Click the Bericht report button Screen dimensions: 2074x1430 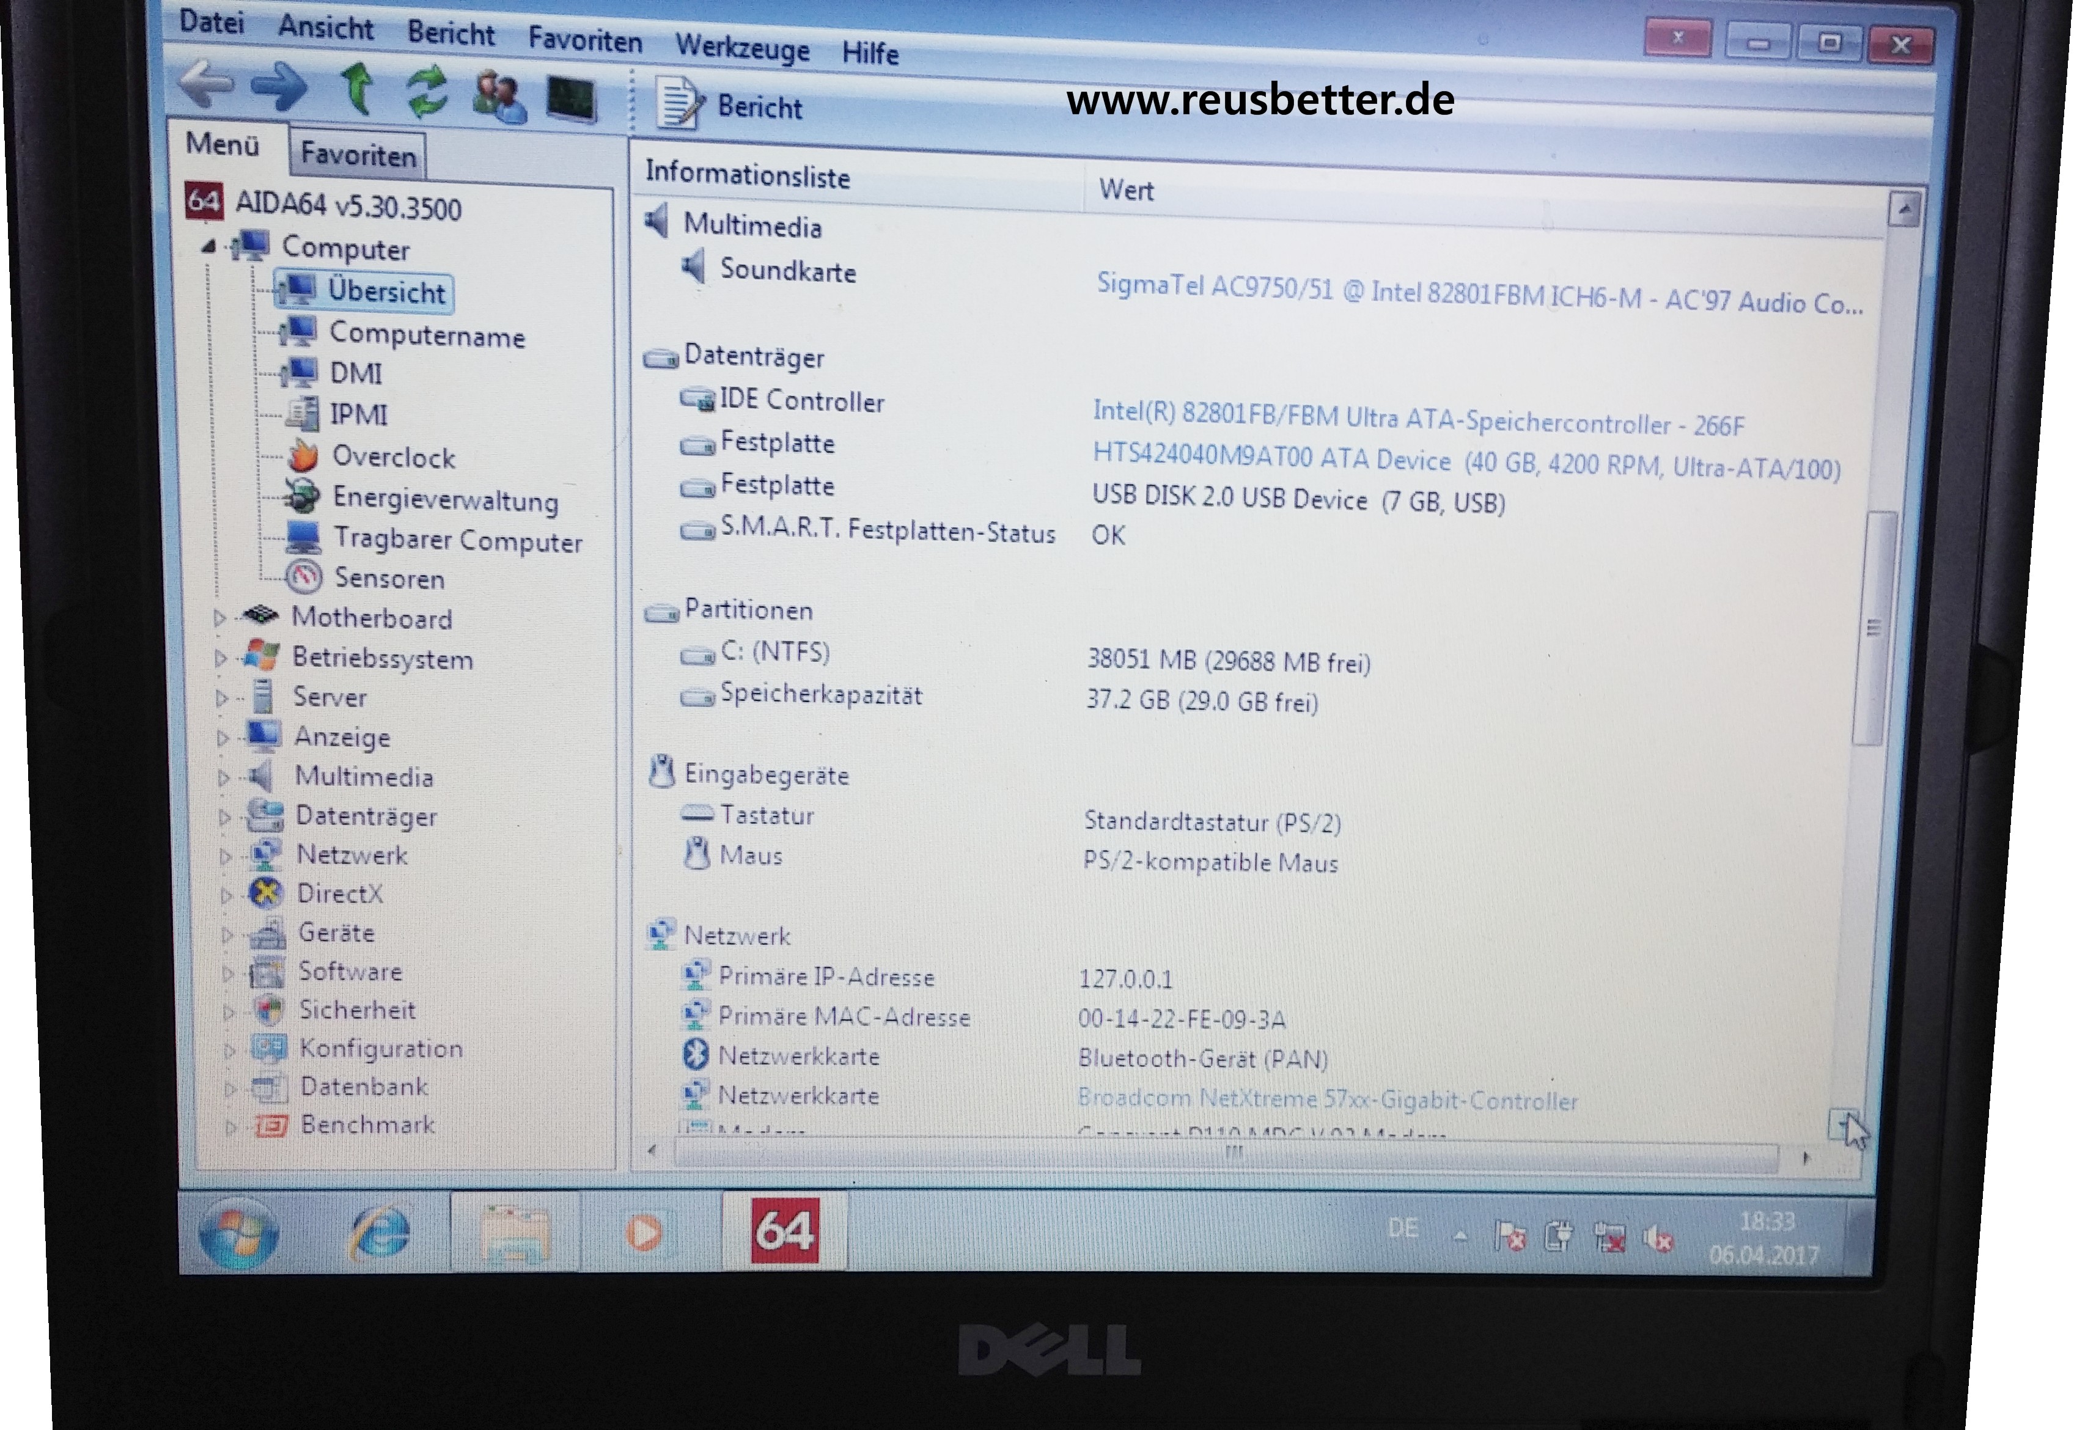pos(730,105)
